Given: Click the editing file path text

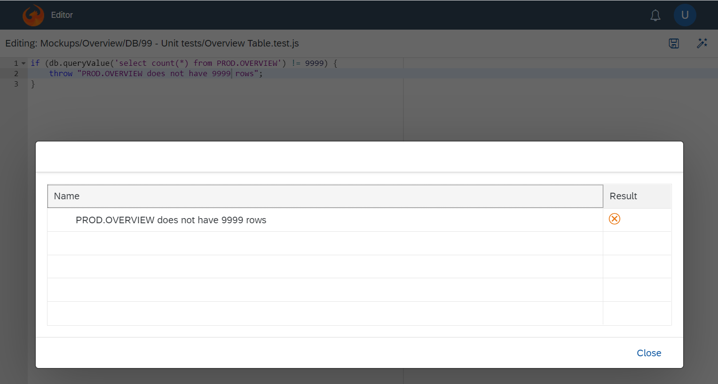Looking at the screenshot, I should (x=152, y=43).
